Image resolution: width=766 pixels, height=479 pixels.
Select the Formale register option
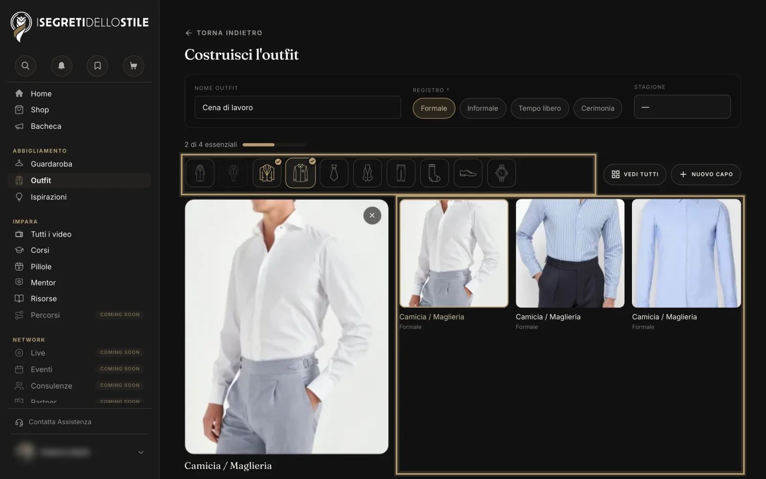[x=434, y=108]
